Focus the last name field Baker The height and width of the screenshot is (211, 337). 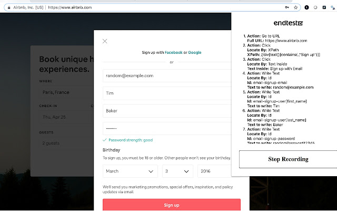167,111
